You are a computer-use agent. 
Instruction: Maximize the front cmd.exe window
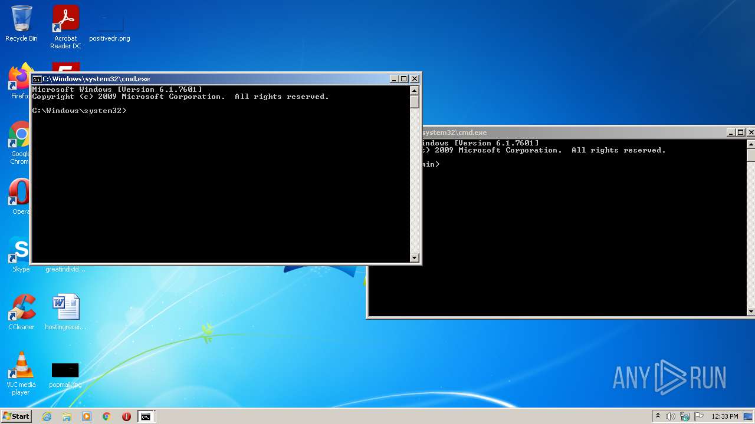(404, 79)
